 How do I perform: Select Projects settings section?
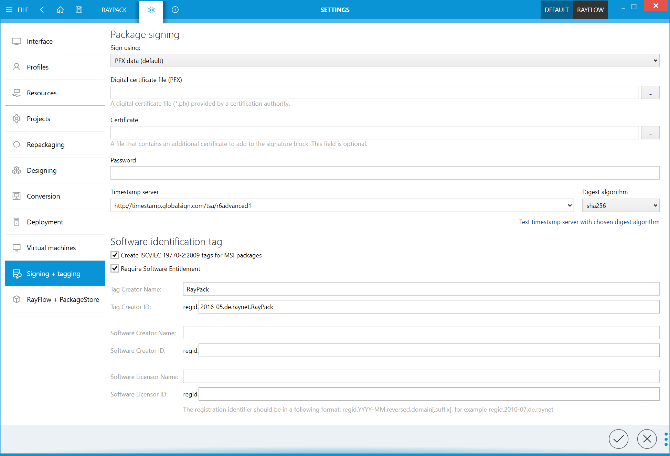pos(55,119)
